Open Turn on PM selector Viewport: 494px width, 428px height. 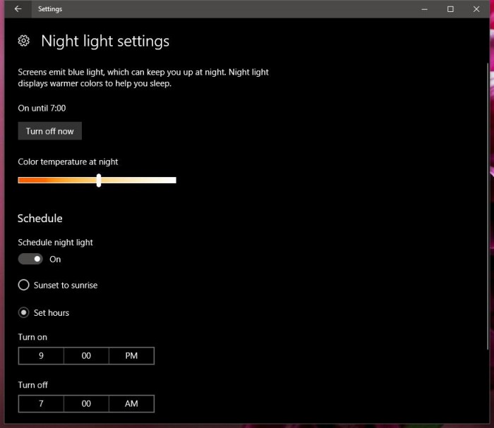click(132, 355)
